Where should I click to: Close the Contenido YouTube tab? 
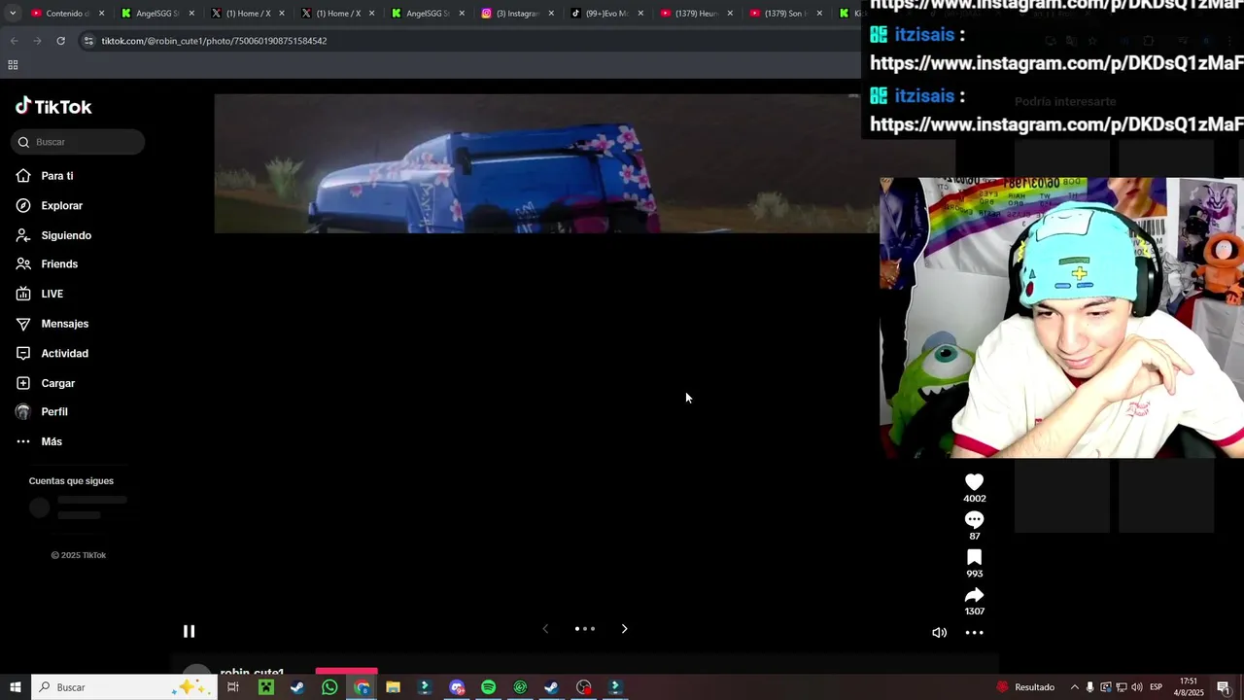tap(101, 14)
